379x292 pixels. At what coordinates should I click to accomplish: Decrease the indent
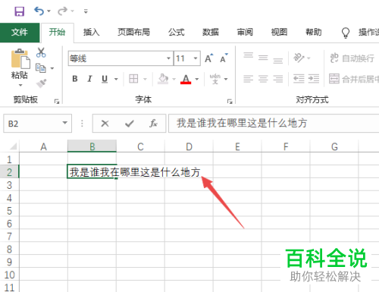tap(299, 79)
